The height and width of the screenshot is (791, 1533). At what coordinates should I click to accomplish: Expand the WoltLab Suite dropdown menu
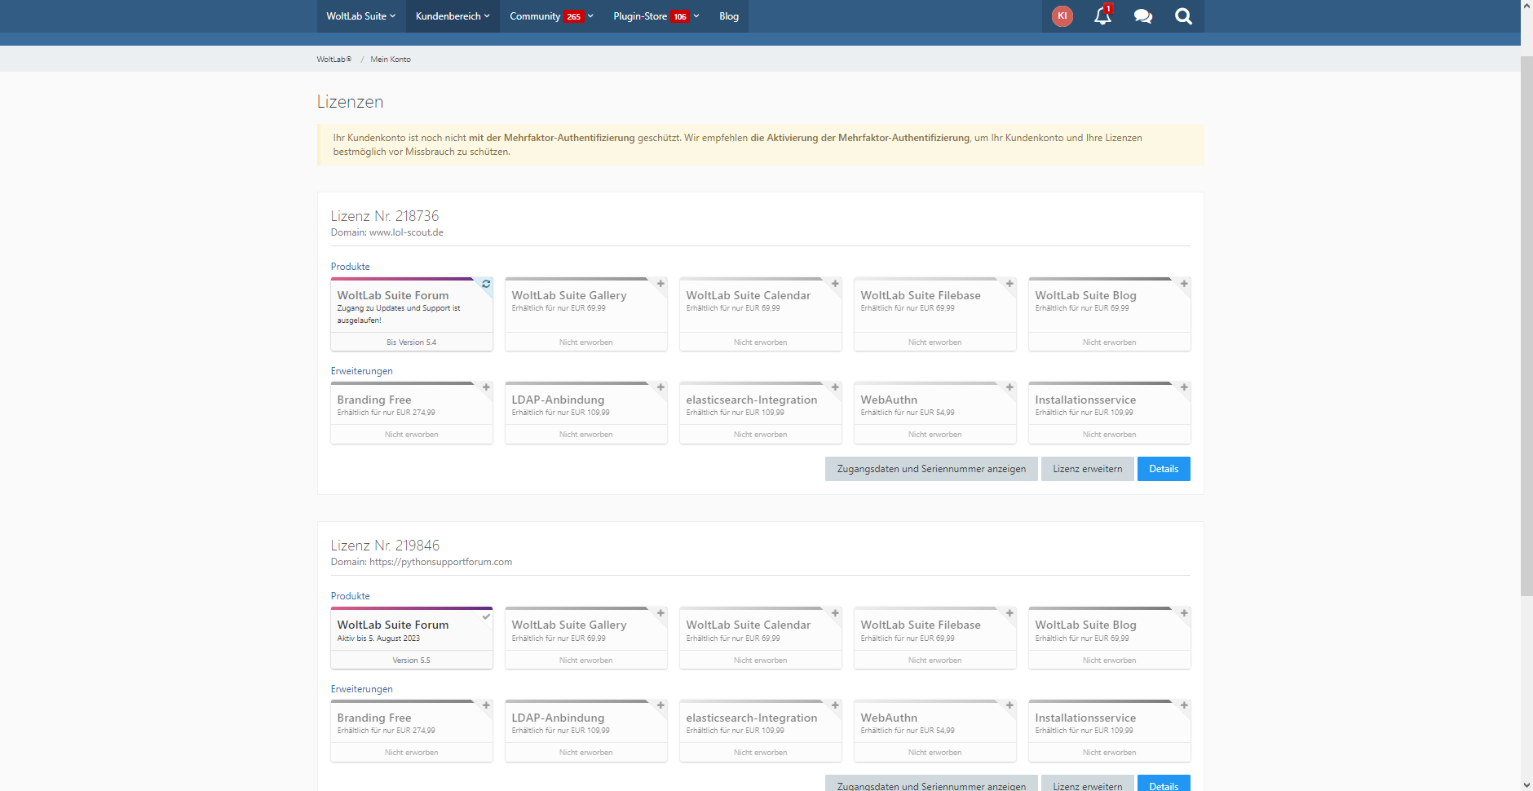click(360, 16)
